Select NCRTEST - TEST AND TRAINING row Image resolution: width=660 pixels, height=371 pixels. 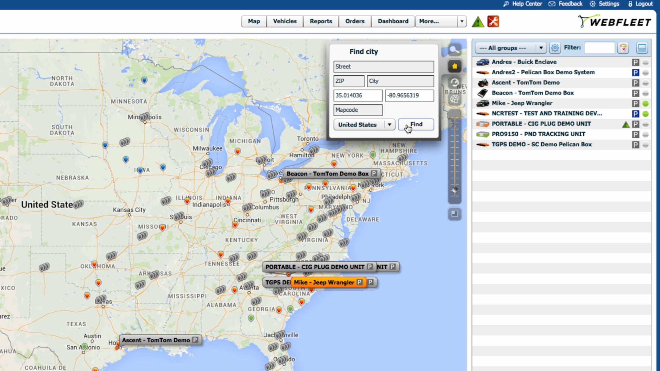(562, 114)
